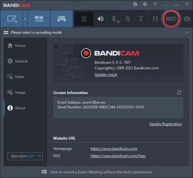Click the chat bubble tip icon
This screenshot has height=178, width=193.
click(x=44, y=172)
